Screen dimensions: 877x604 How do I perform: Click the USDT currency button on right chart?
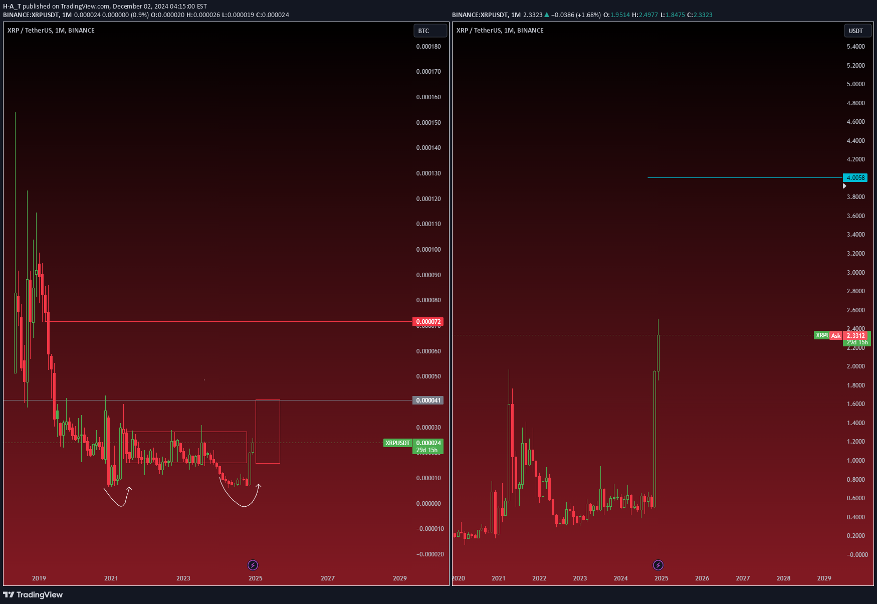pos(857,31)
